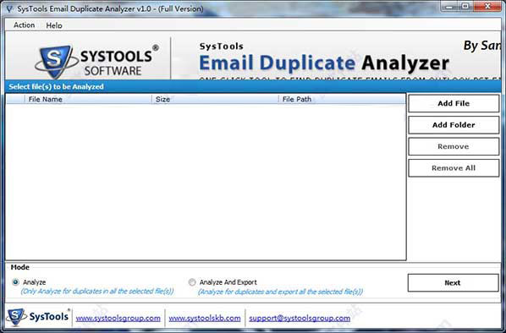Viewport: 506px width, 333px height.
Task: Click the Next button
Action: click(x=453, y=282)
